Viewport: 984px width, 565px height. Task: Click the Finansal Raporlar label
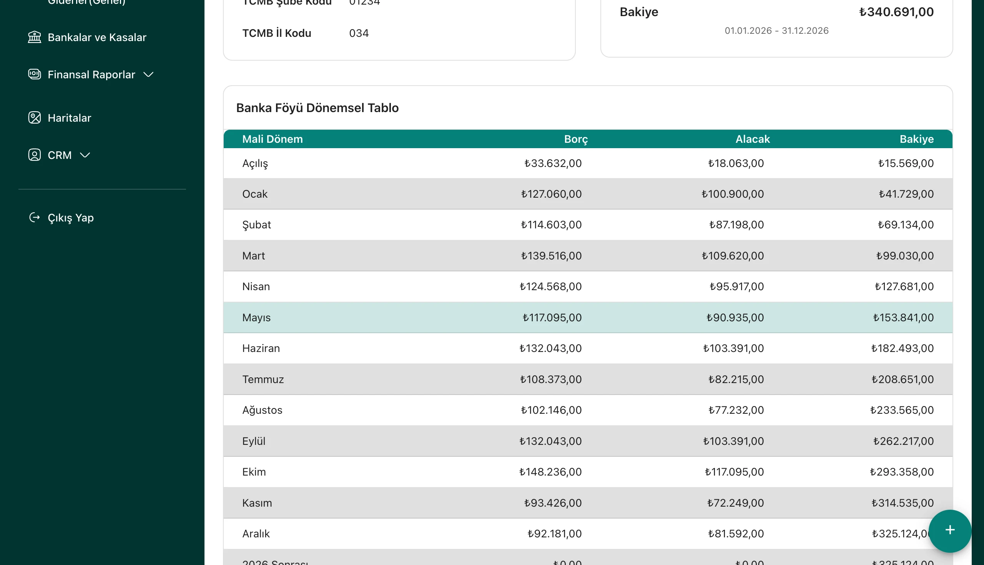(91, 74)
